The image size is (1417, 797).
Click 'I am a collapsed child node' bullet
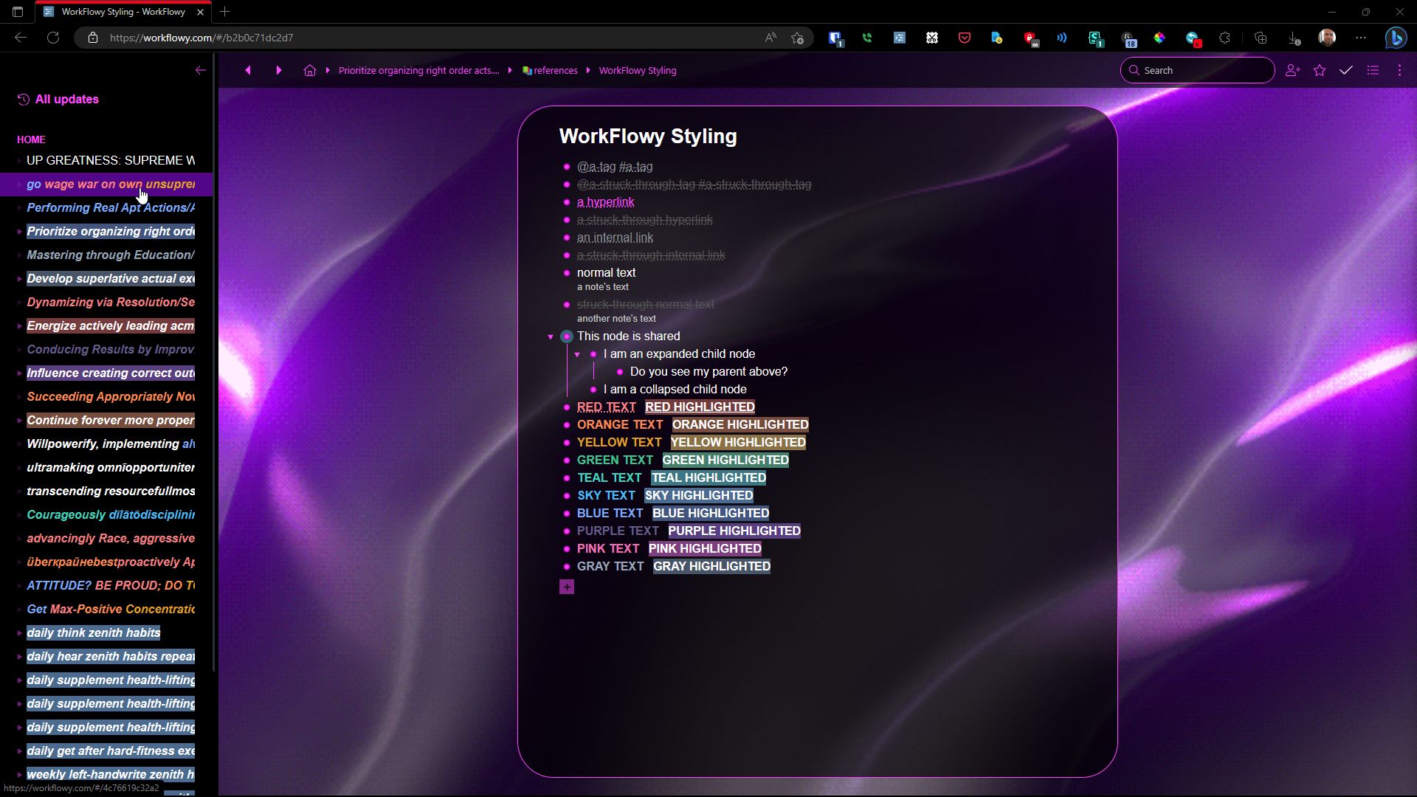pyautogui.click(x=593, y=390)
